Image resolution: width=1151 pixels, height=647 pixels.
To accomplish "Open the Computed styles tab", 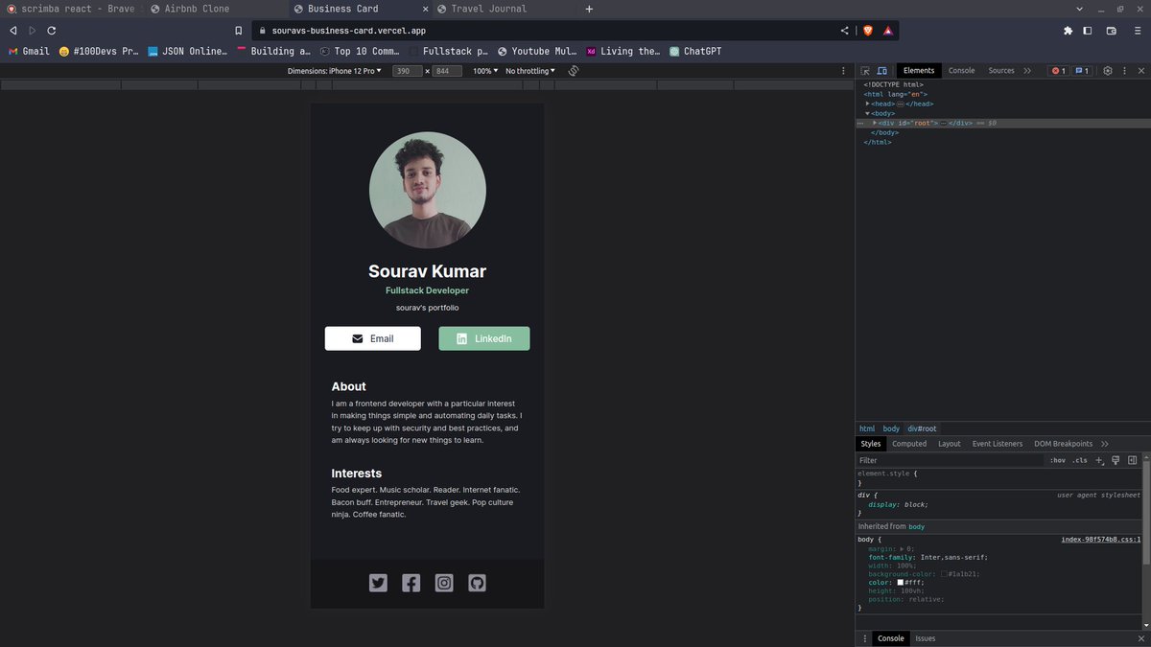I will click(x=909, y=444).
